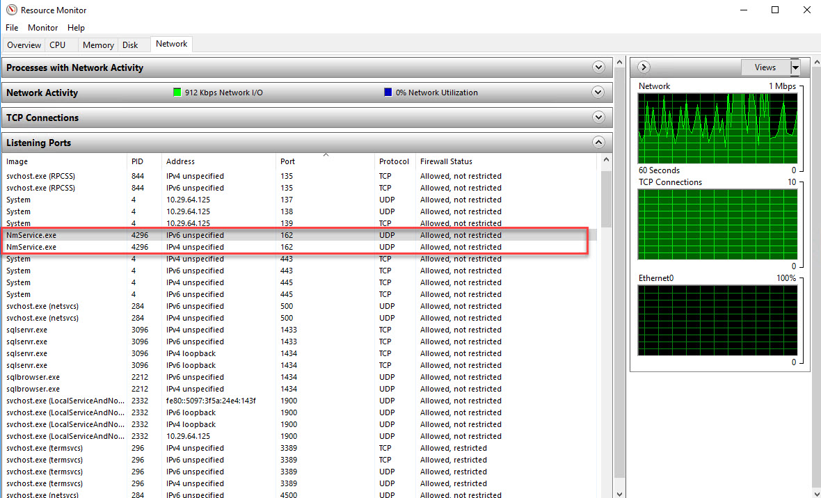Click main pane scrollbar up arrow

tap(619, 63)
